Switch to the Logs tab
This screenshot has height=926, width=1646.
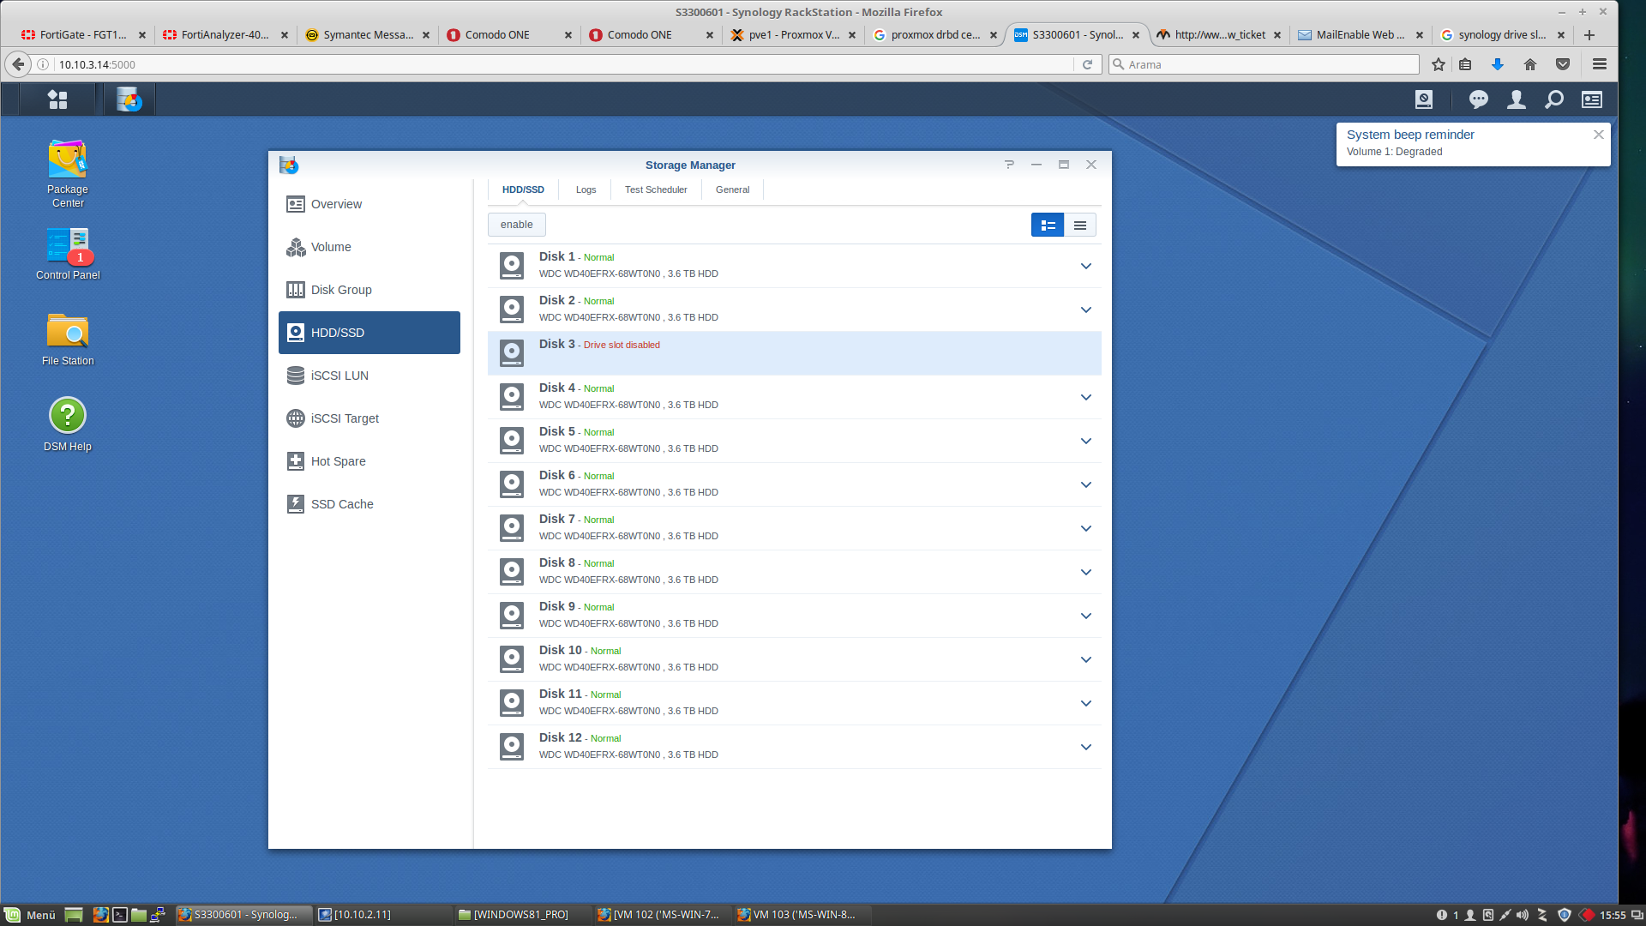pyautogui.click(x=586, y=189)
